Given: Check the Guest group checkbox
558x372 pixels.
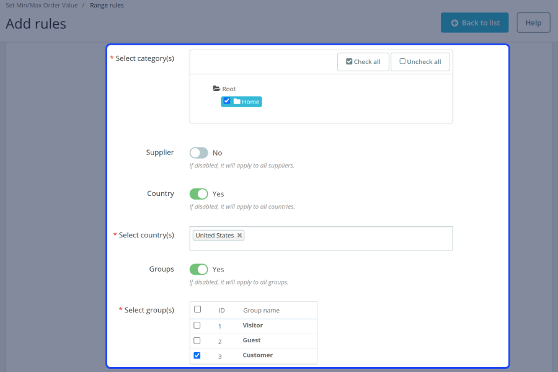Looking at the screenshot, I should [x=197, y=340].
